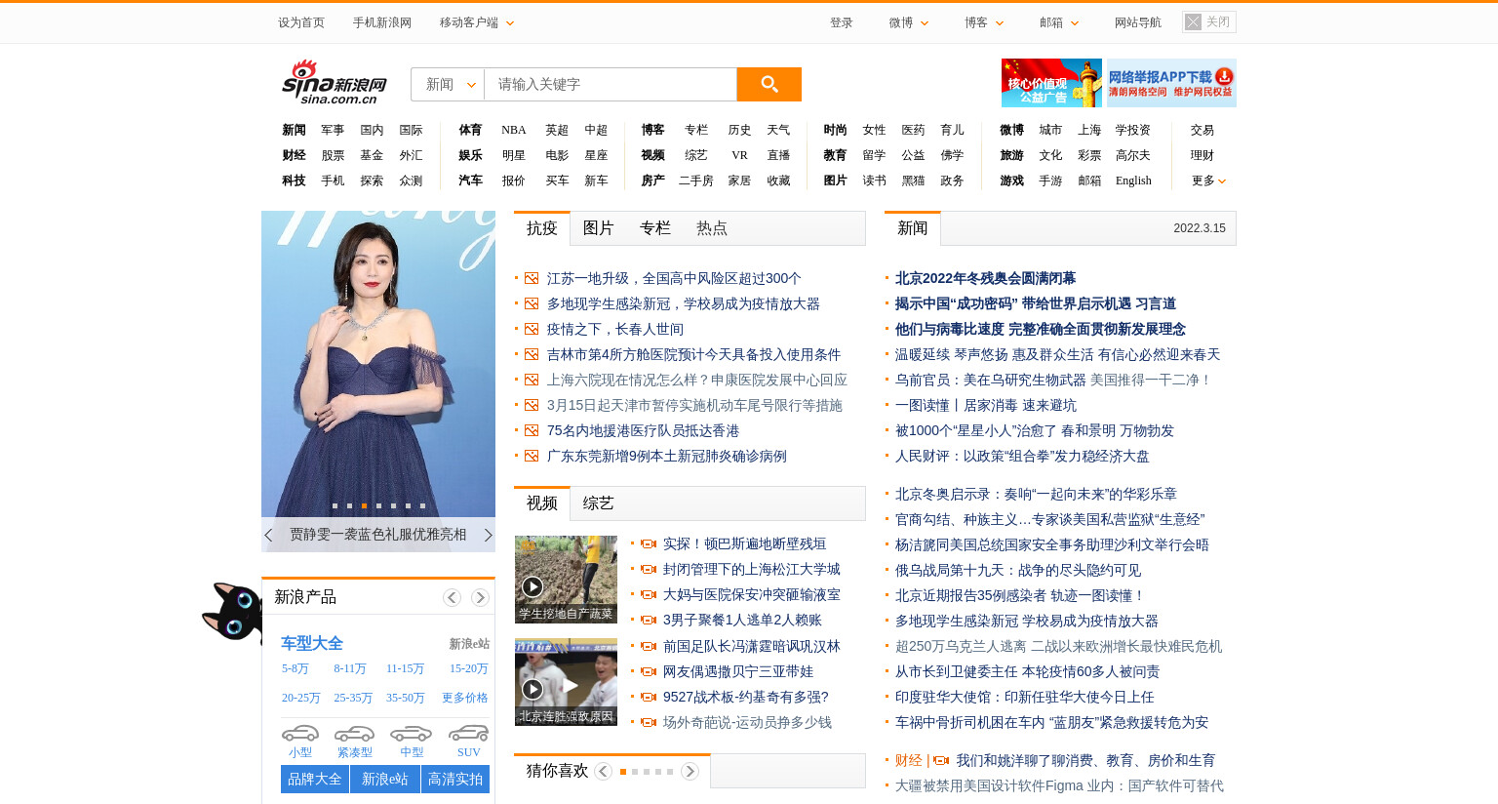This screenshot has width=1498, height=804.
Task: Open the 车型大全 heading link
Action: pyautogui.click(x=312, y=643)
